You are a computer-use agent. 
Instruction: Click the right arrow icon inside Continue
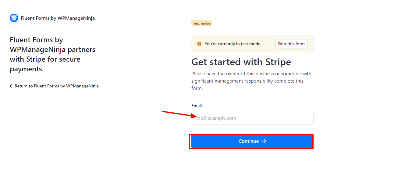pos(264,141)
